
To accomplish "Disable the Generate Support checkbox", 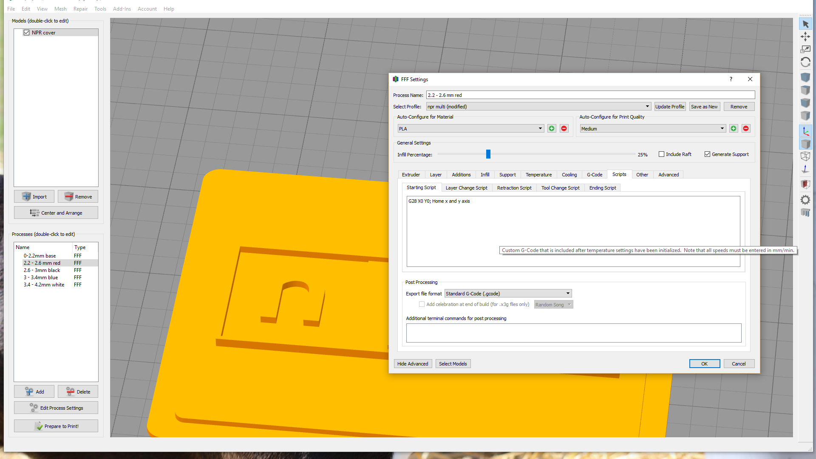I will click(x=707, y=154).
